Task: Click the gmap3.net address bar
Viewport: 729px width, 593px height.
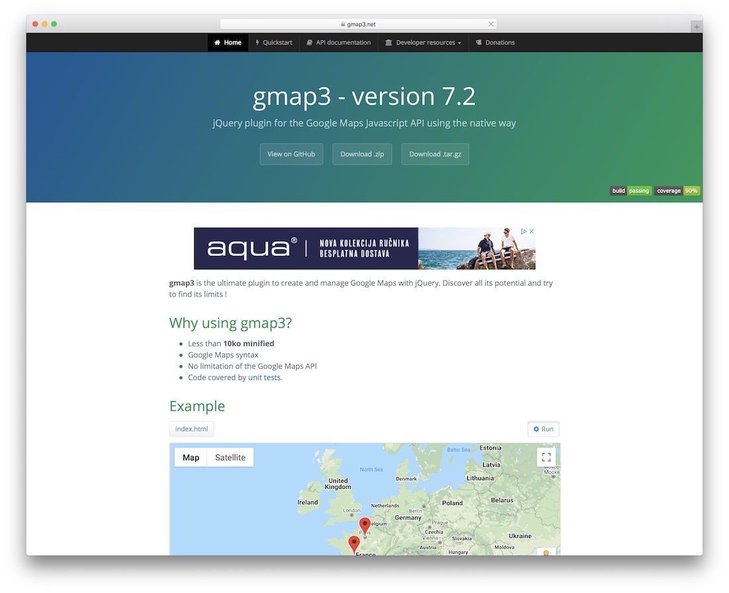Action: tap(358, 24)
